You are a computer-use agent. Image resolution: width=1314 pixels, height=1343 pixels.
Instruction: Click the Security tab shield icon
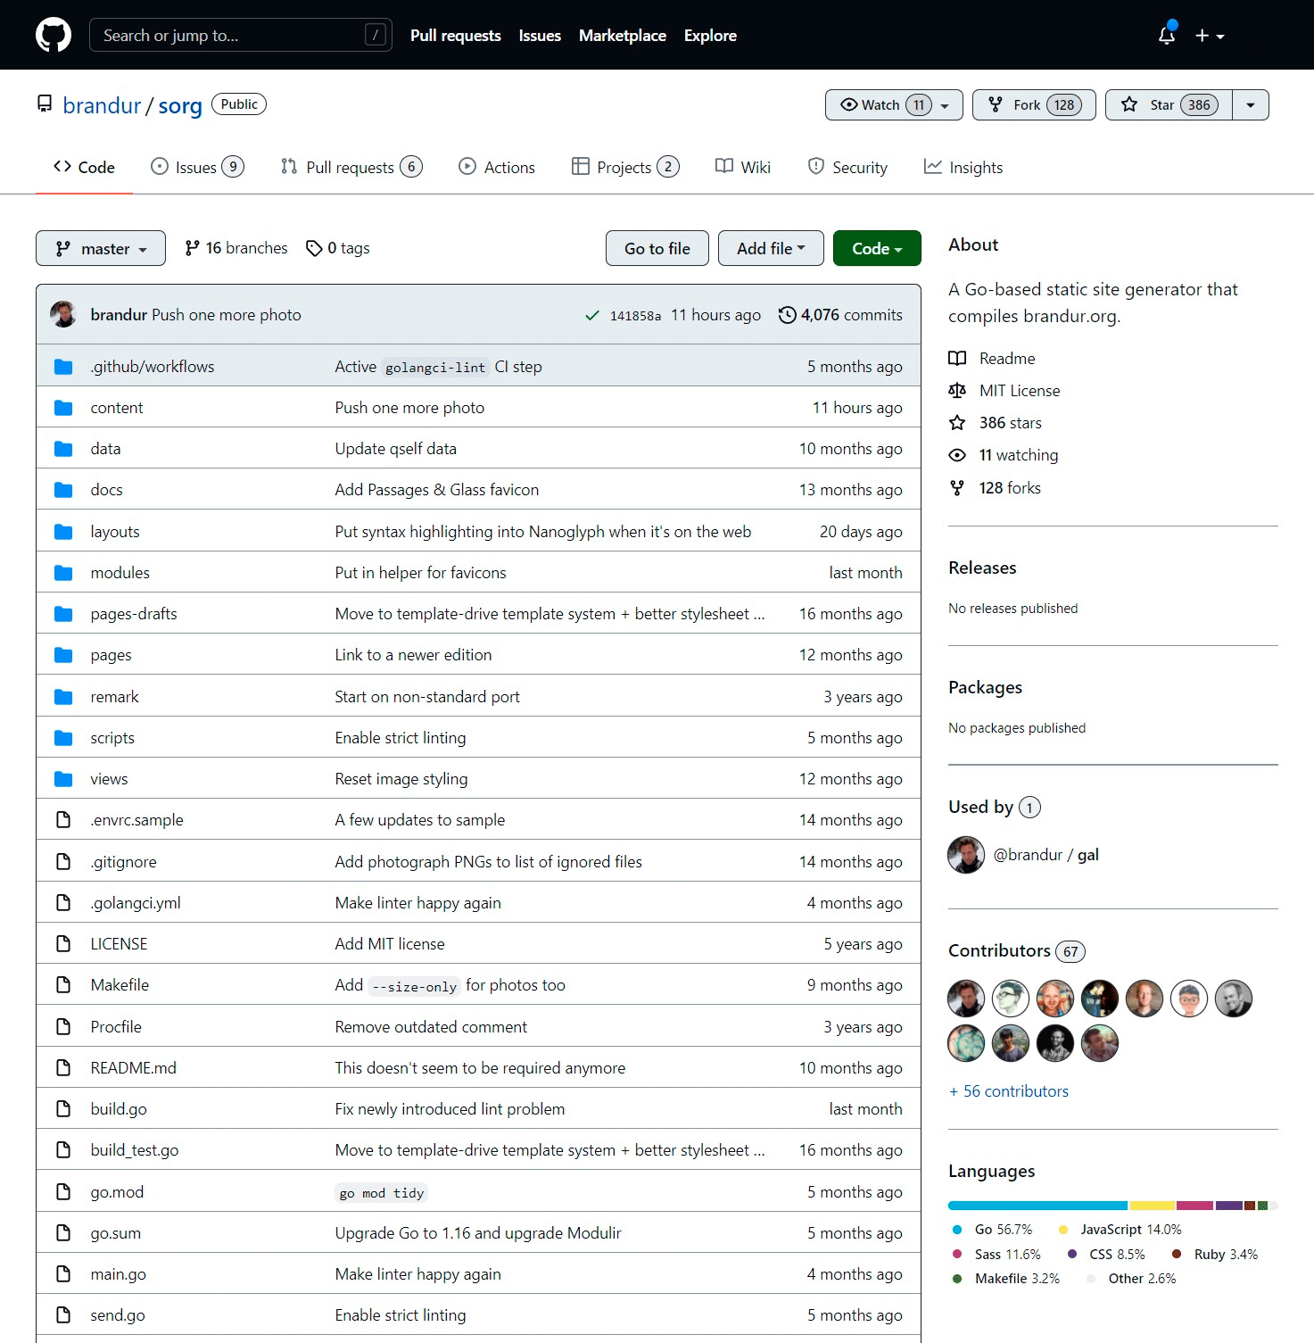tap(816, 167)
